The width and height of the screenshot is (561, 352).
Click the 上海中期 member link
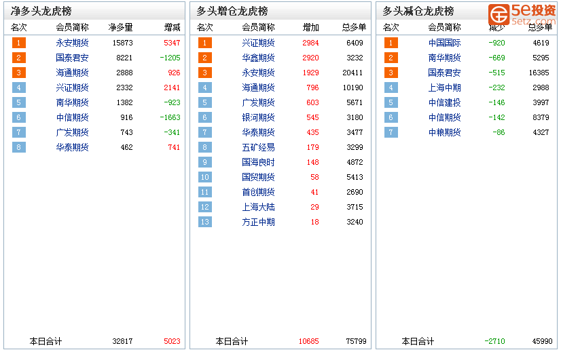coord(444,88)
